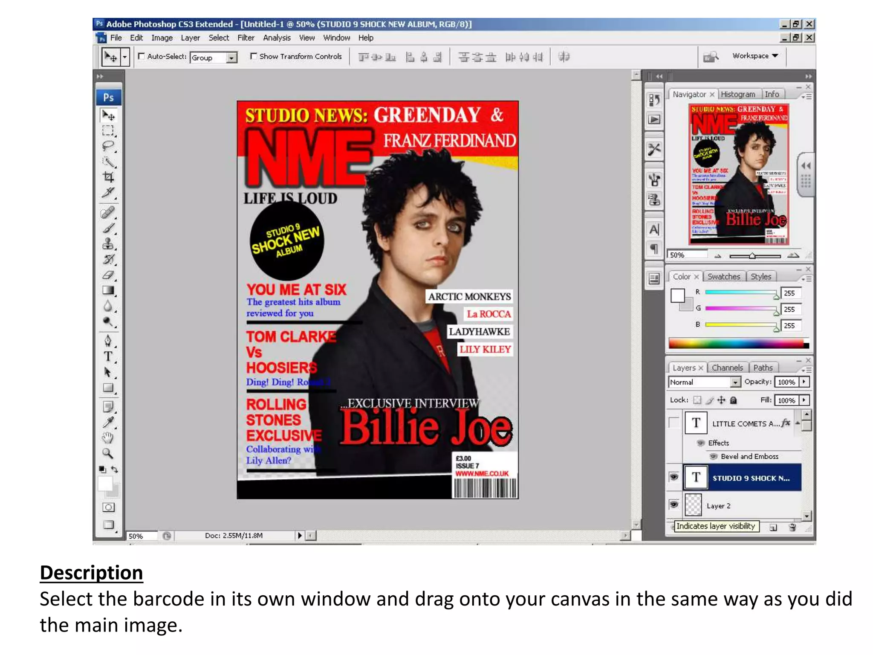Viewport: 873px width, 655px height.
Task: Click the foreground color swatch in Color panel
Action: 677,295
